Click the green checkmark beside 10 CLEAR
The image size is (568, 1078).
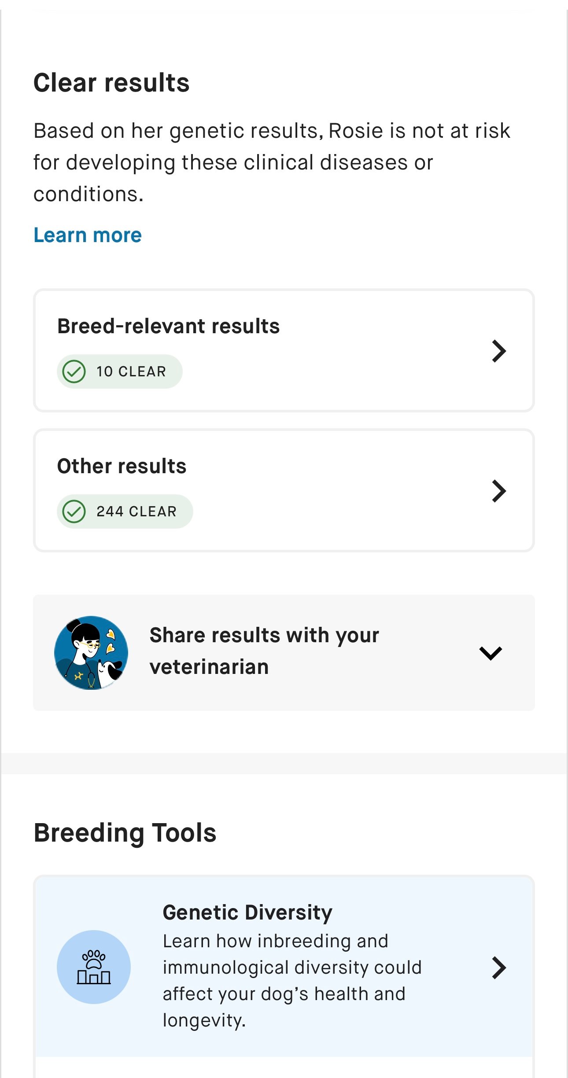(x=74, y=372)
